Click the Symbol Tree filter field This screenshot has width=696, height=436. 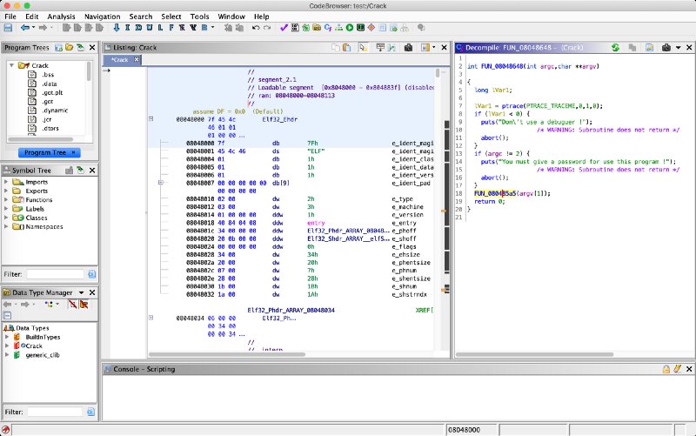tap(54, 272)
